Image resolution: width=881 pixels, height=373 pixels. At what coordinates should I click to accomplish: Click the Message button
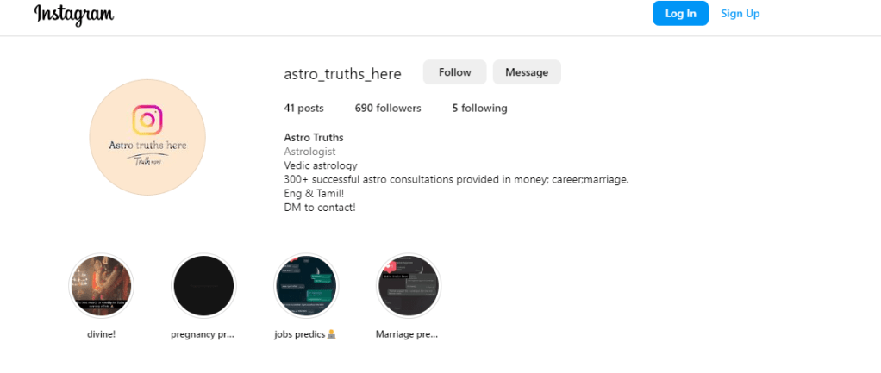527,72
